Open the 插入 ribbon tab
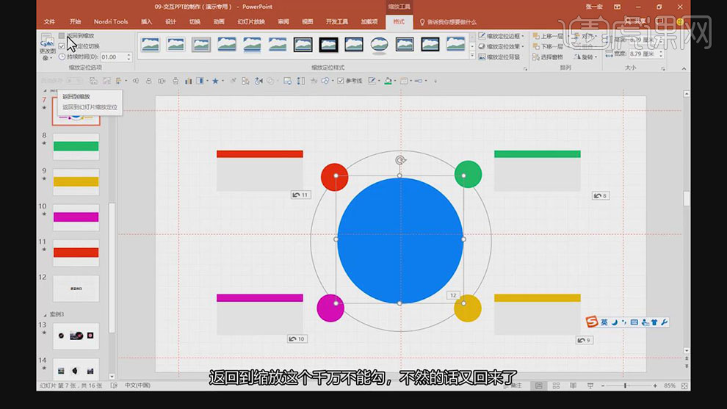Image resolution: width=727 pixels, height=409 pixels. (146, 22)
